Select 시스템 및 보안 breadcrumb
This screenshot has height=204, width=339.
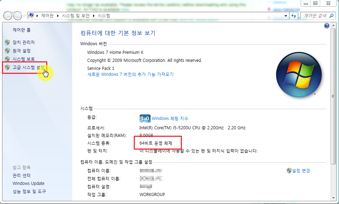[x=75, y=16]
